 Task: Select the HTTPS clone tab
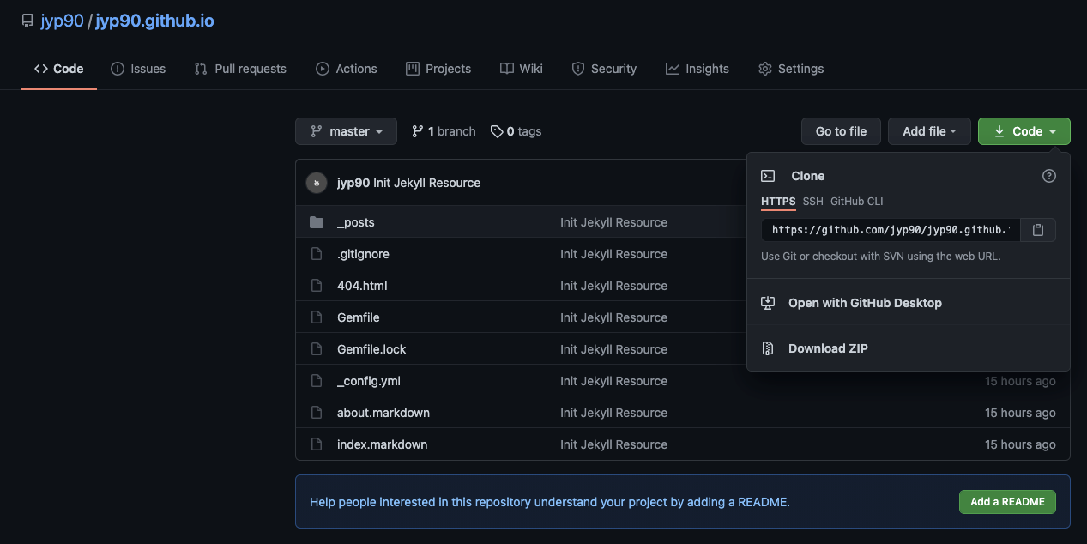coord(778,202)
